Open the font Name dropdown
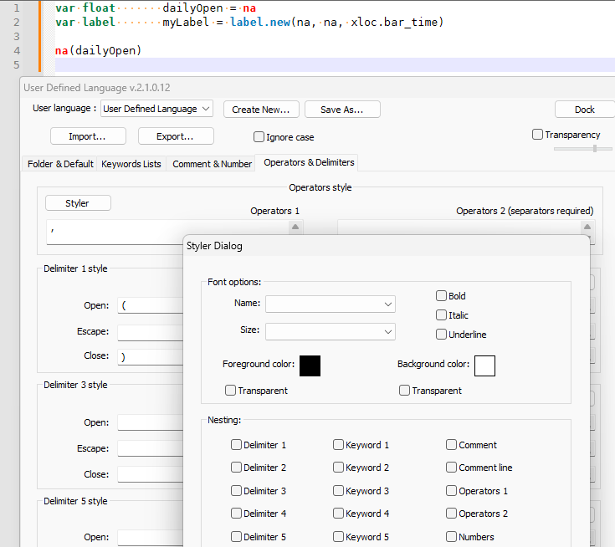 coord(331,304)
